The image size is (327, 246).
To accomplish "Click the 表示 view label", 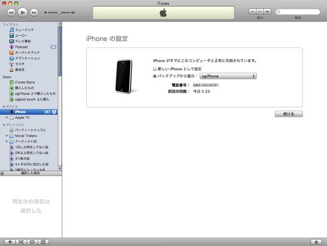I will tap(260, 18).
